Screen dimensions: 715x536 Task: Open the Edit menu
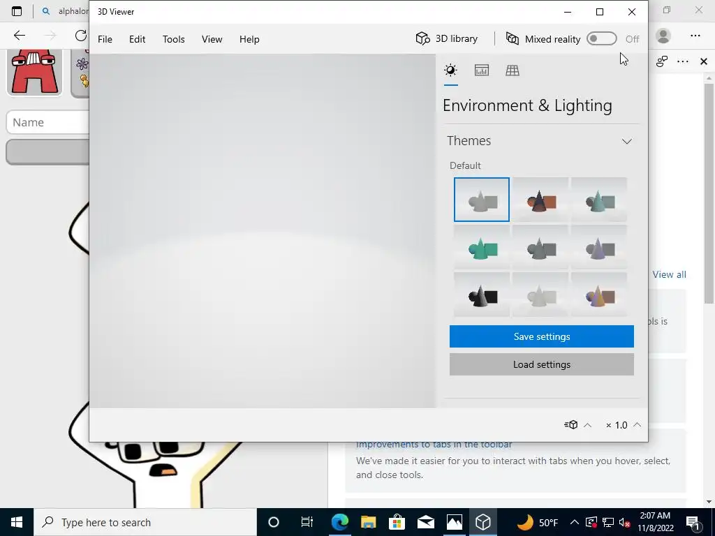[x=138, y=39]
